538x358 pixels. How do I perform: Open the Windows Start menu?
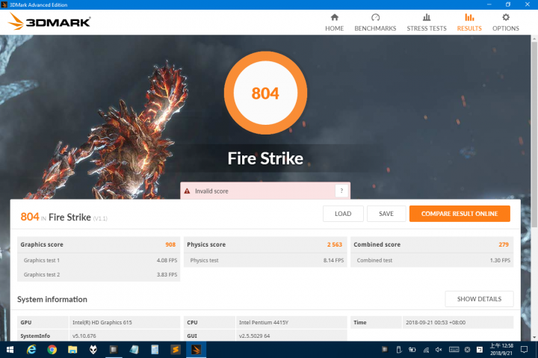point(10,350)
